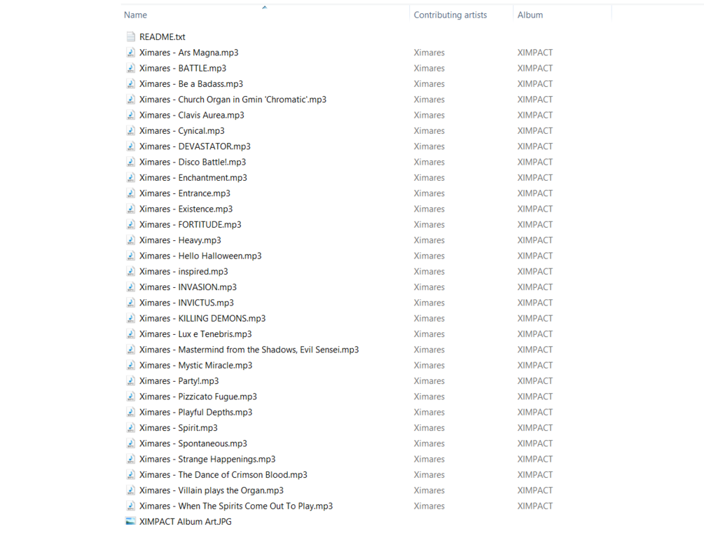Click the XIMPACT Album Art image icon
Viewport: 704px width, 538px height.
coord(131,521)
